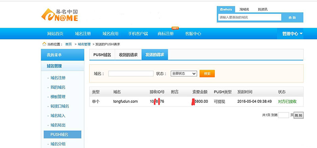Click the 2016-05-04 09:38:49 timestamp
The image size is (317, 148).
[254, 102]
